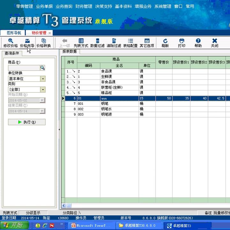Launch the 价格向导 price wizard
The width and height of the screenshot is (230, 230).
(x=27, y=43)
